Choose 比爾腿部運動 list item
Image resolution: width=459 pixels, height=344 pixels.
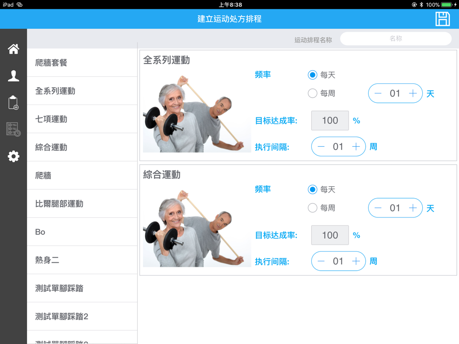pos(82,204)
